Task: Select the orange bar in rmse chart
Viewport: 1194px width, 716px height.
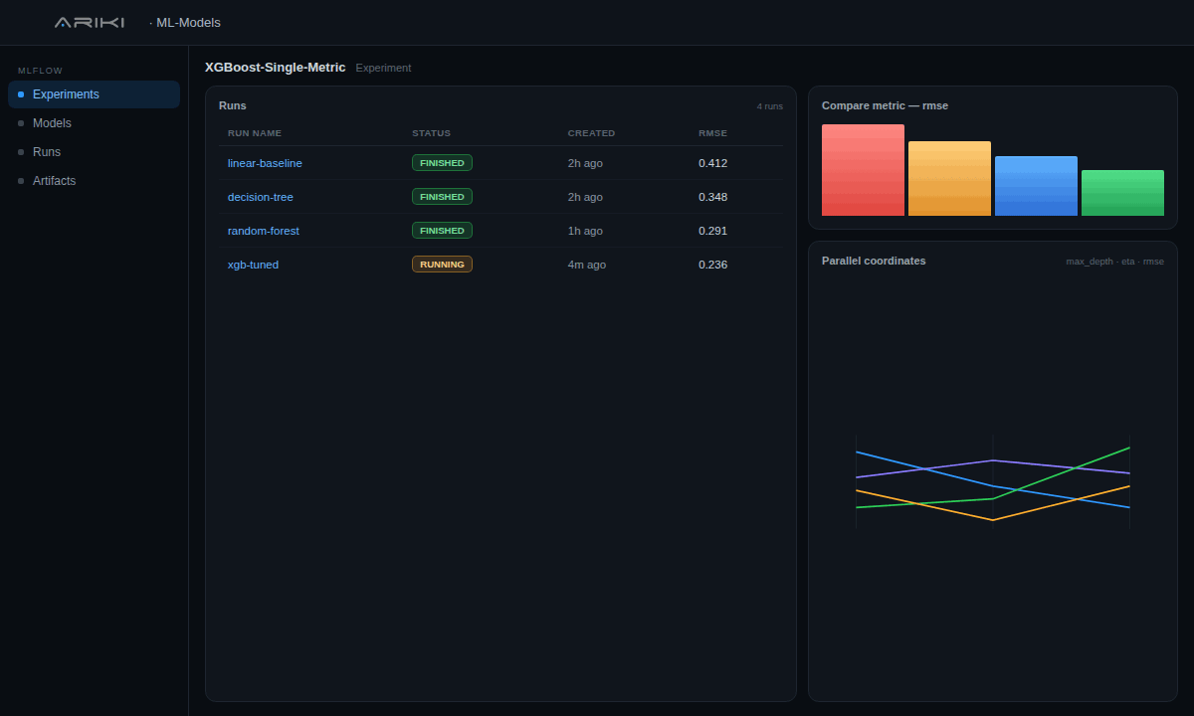Action: pyautogui.click(x=949, y=179)
